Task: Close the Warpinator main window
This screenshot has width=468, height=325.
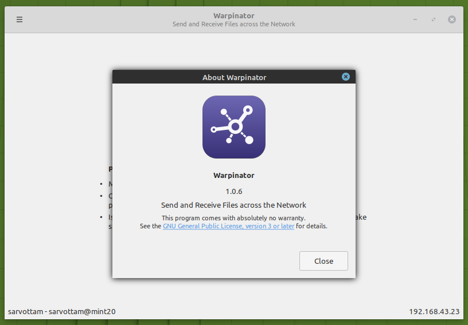Action: 452,19
